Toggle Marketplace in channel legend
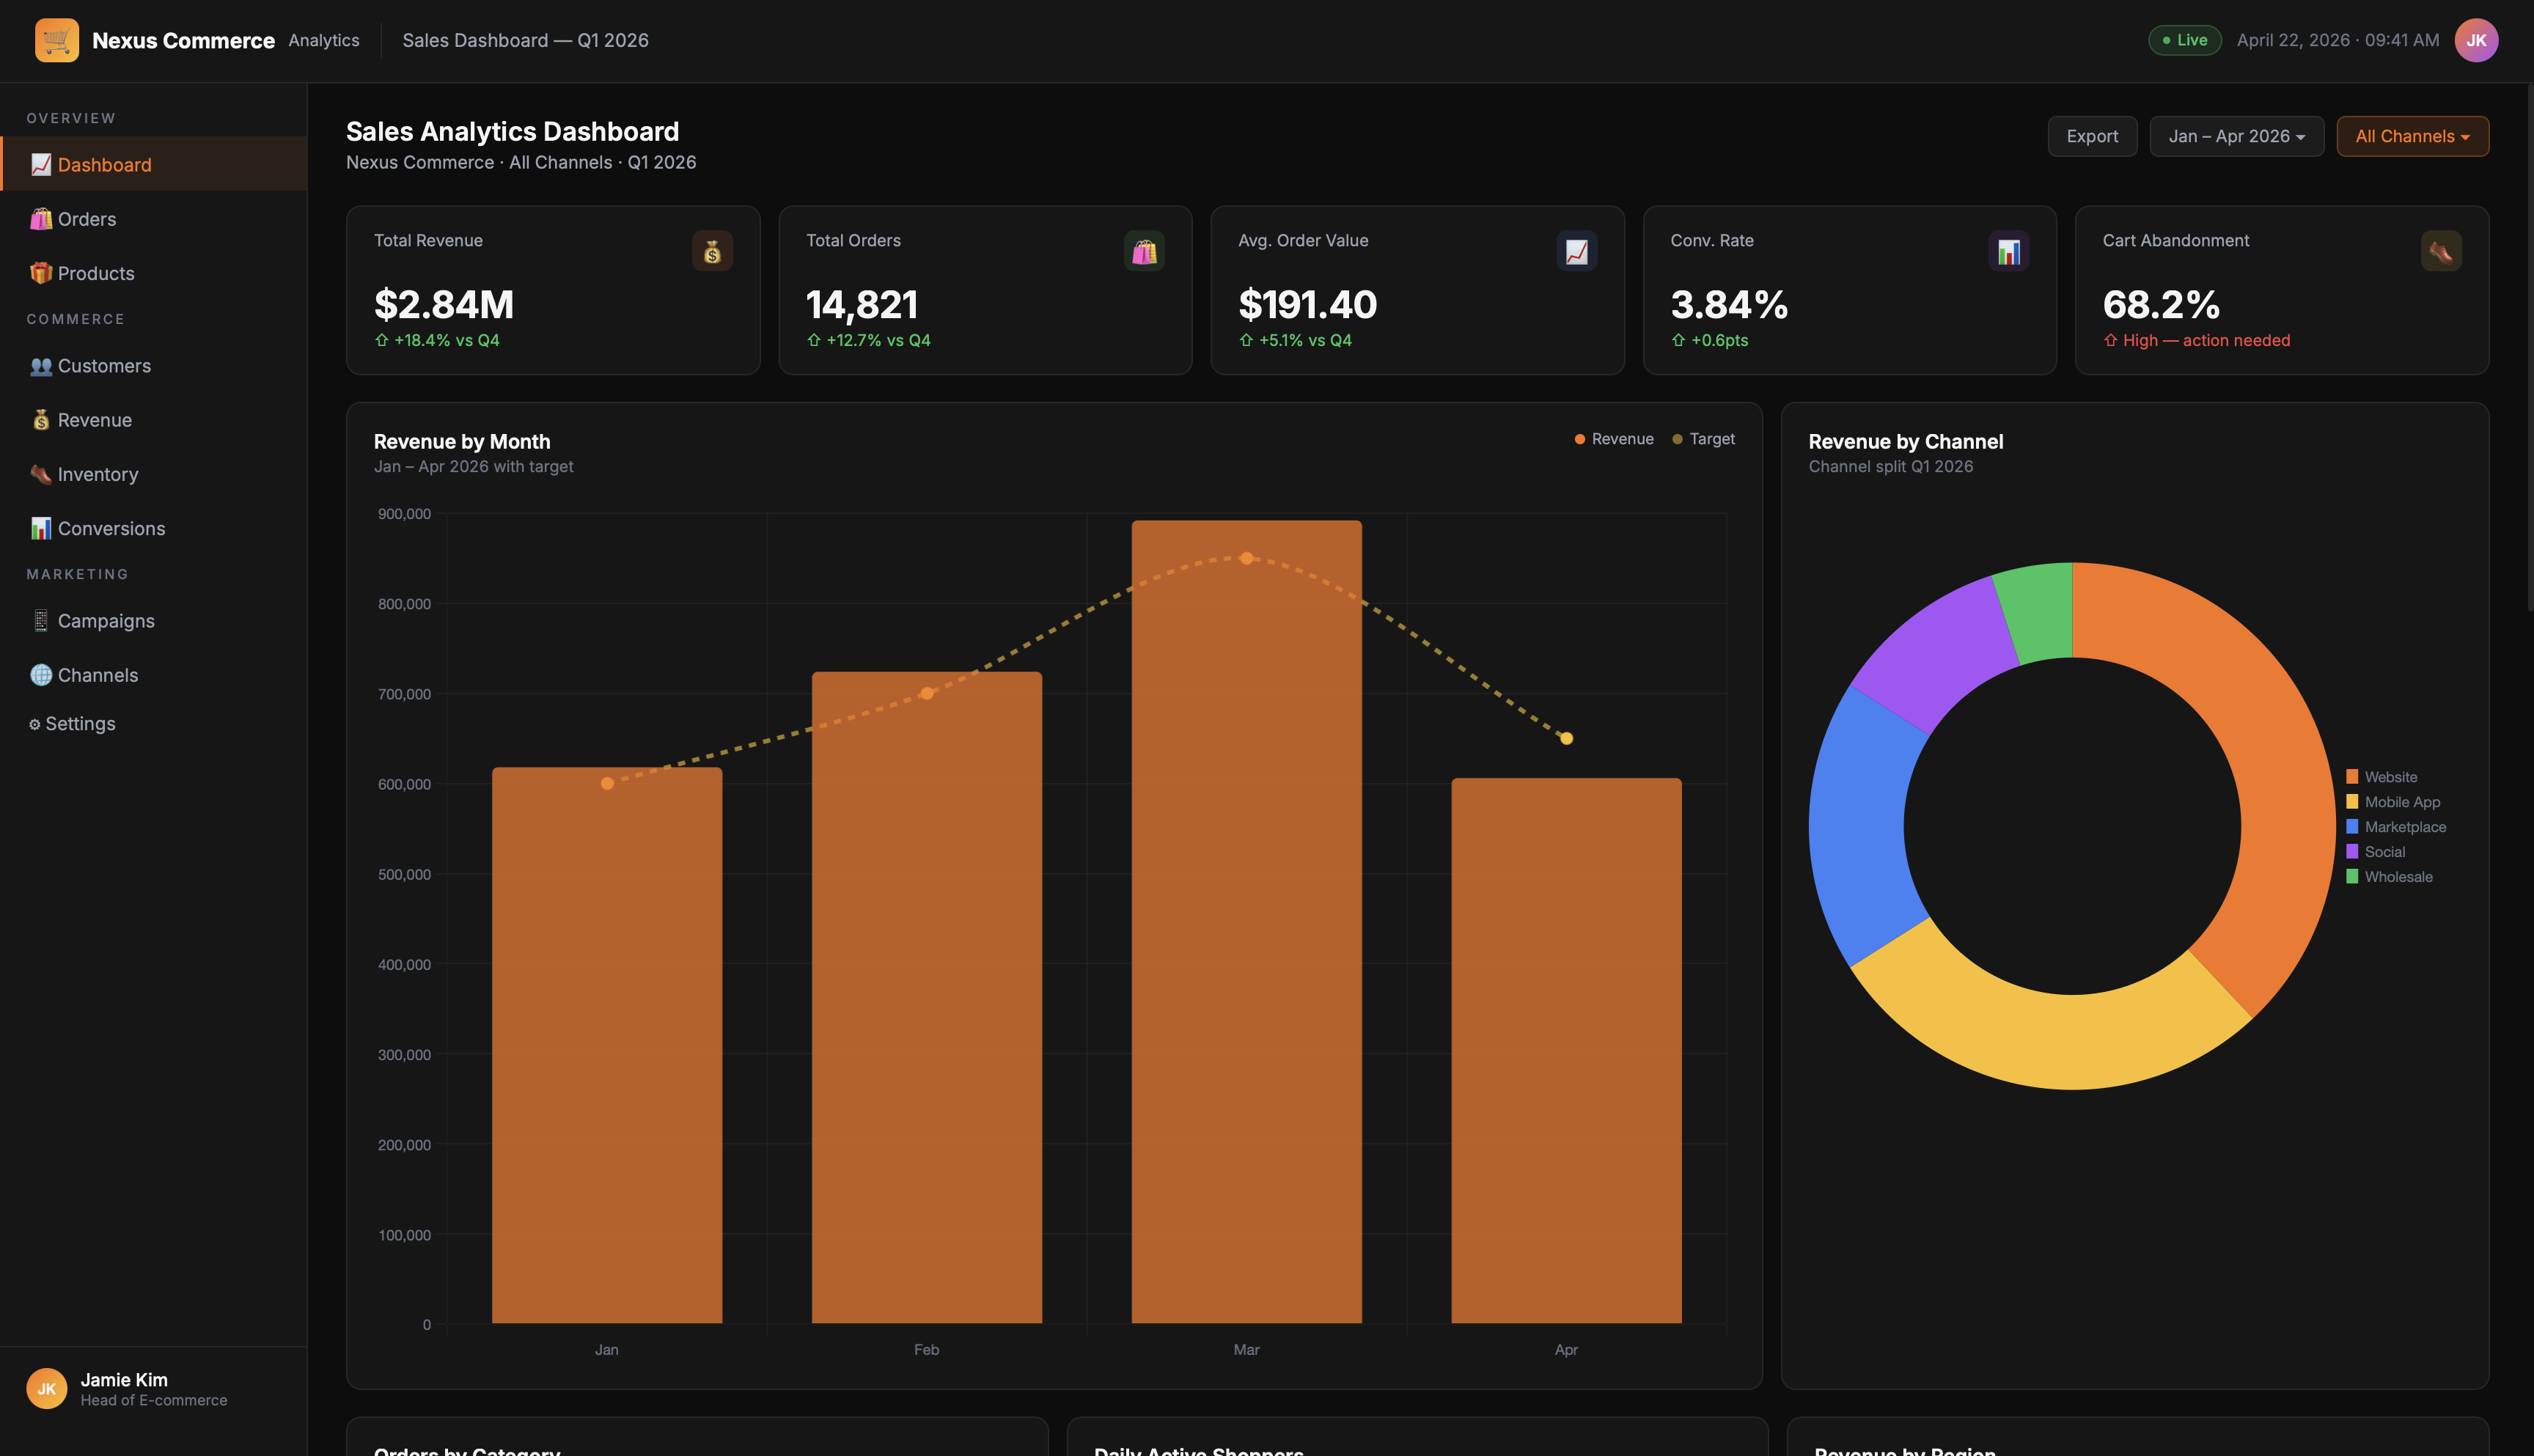This screenshot has width=2534, height=1456. click(x=2396, y=827)
